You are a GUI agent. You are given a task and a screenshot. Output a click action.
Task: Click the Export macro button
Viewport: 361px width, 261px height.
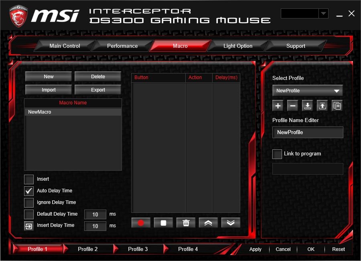[98, 90]
